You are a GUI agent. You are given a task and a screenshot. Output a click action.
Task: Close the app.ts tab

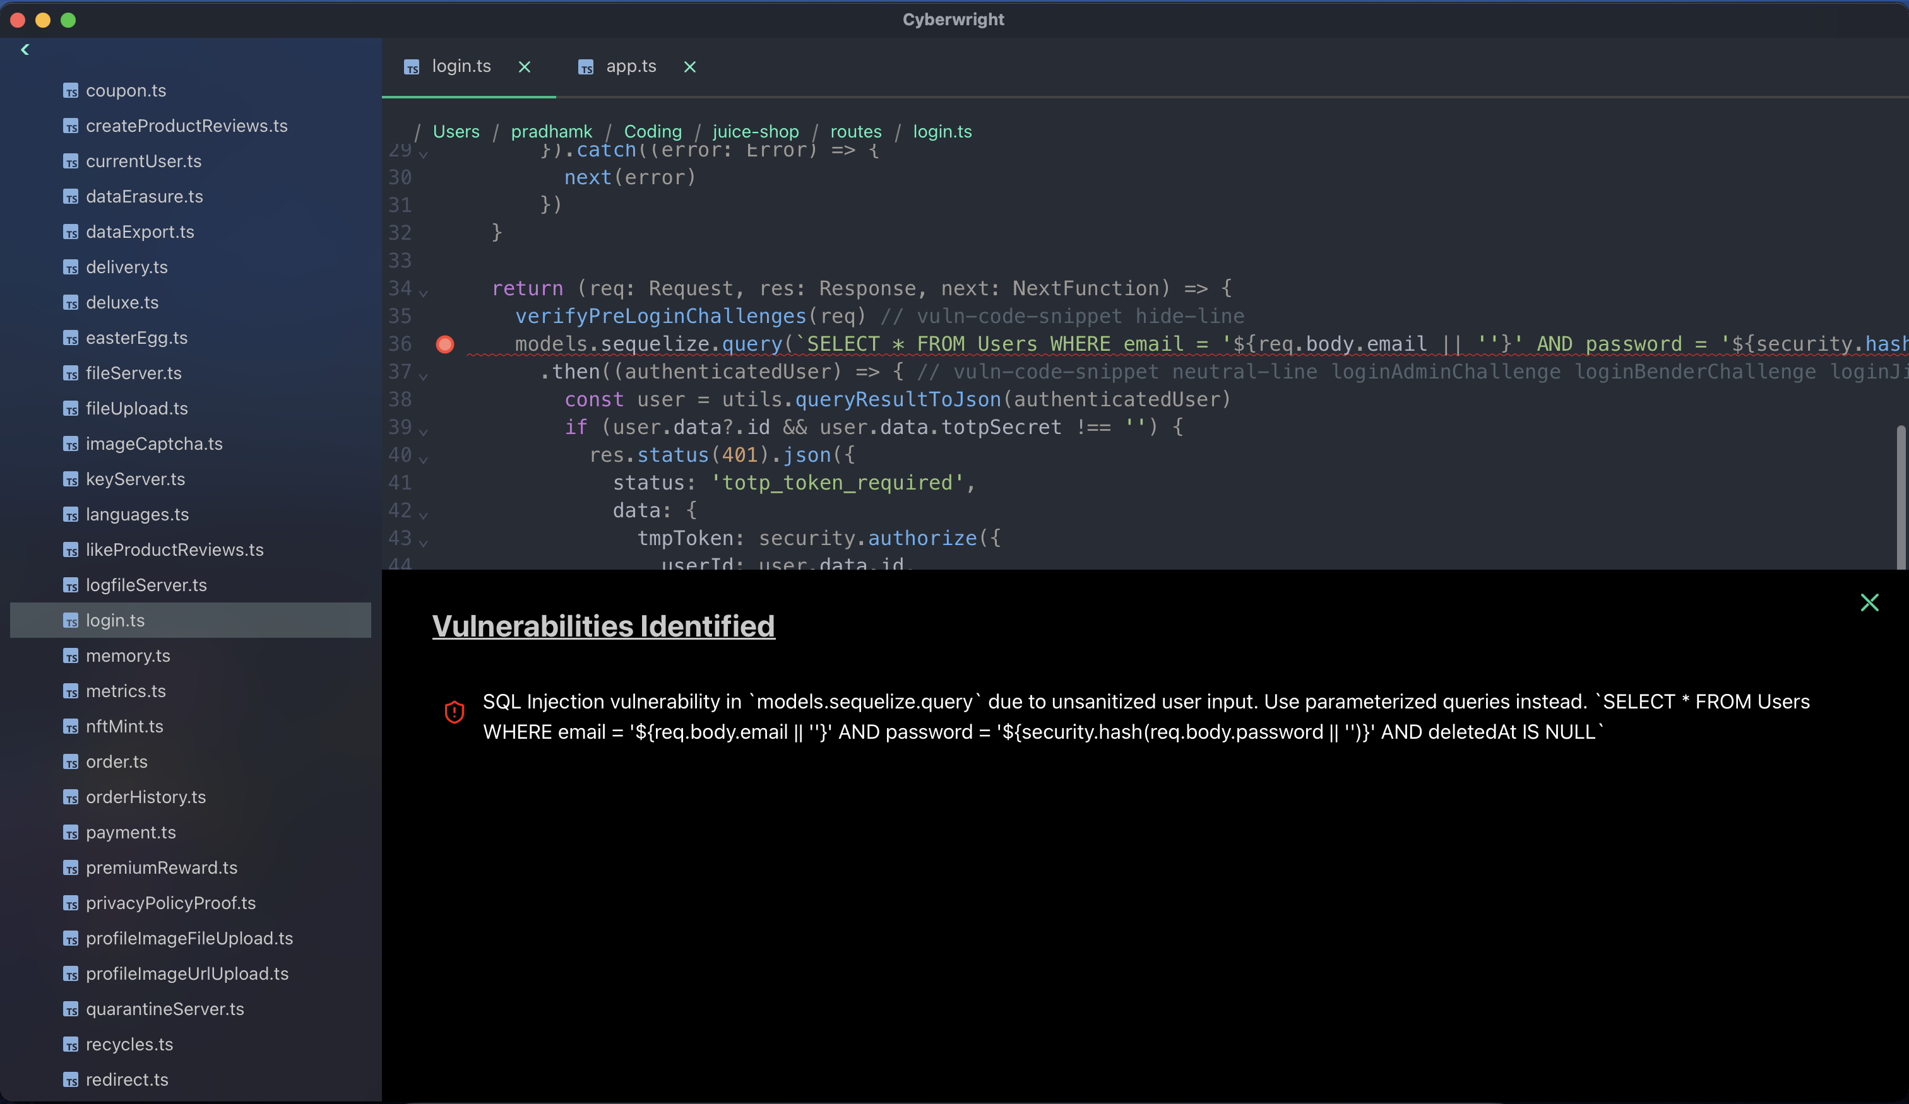point(689,68)
